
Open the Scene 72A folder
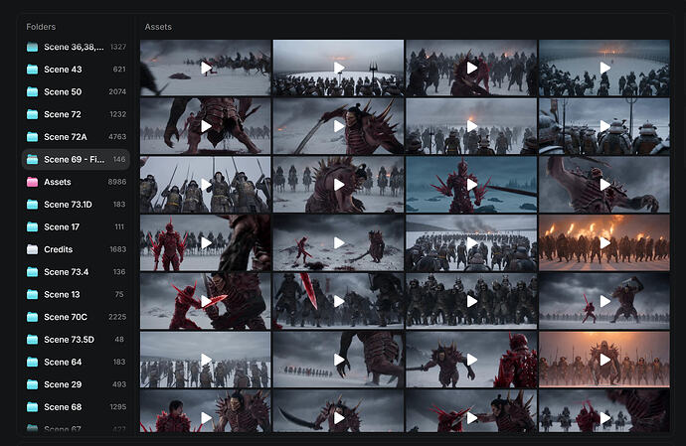76,137
